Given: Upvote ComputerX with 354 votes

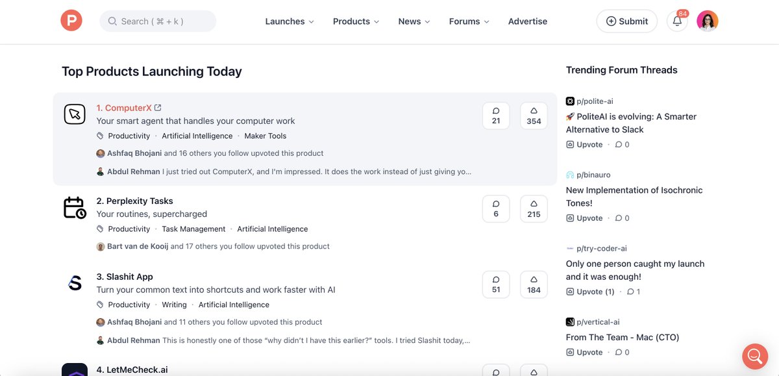Looking at the screenshot, I should coord(534,116).
